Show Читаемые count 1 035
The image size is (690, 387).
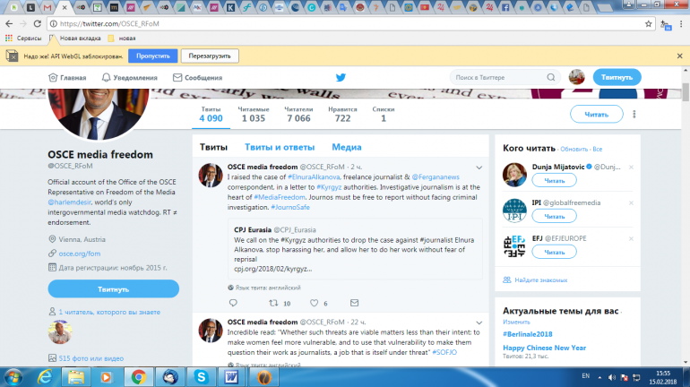pyautogui.click(x=254, y=115)
